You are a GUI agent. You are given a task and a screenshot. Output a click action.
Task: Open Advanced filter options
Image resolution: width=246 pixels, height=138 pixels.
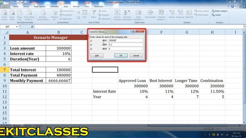[105, 19]
